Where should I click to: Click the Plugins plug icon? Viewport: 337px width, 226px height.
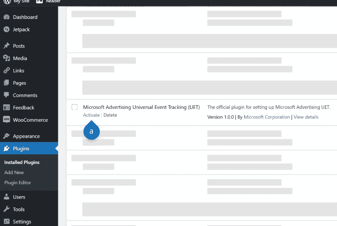6,148
